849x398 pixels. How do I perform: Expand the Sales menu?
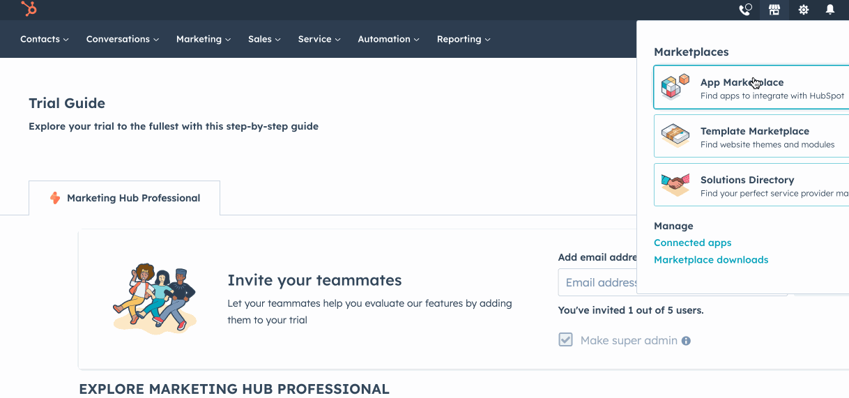pyautogui.click(x=264, y=39)
